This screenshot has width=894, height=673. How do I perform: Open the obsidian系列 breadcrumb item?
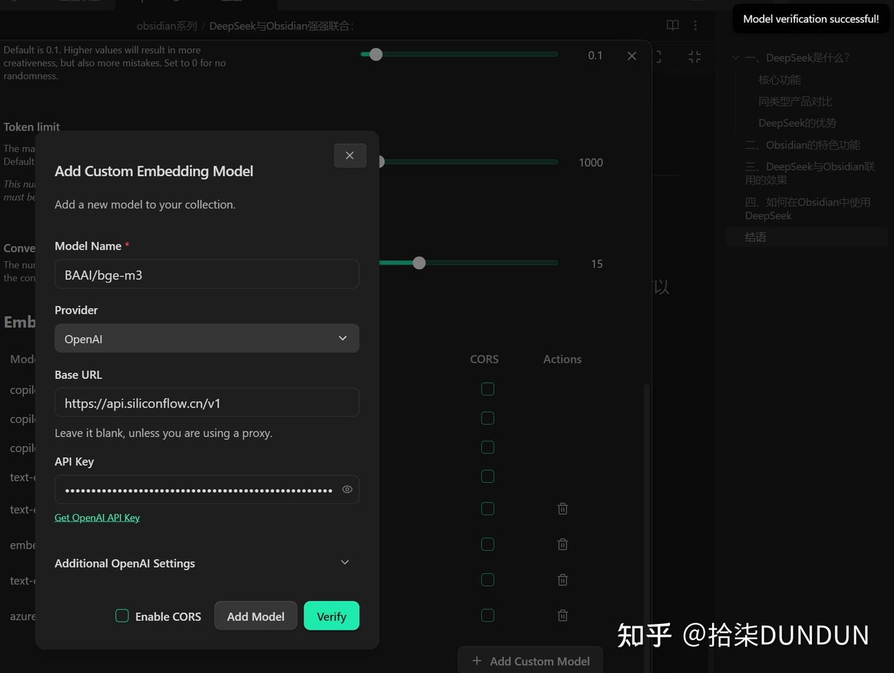pos(166,25)
